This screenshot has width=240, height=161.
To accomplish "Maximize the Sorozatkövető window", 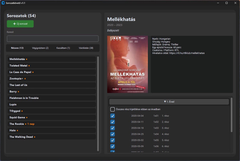I will coord(226,3).
